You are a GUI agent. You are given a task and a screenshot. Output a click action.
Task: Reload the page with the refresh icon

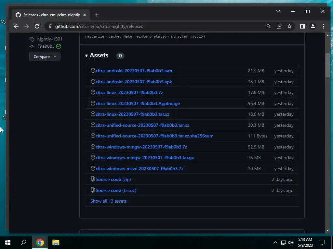click(37, 26)
